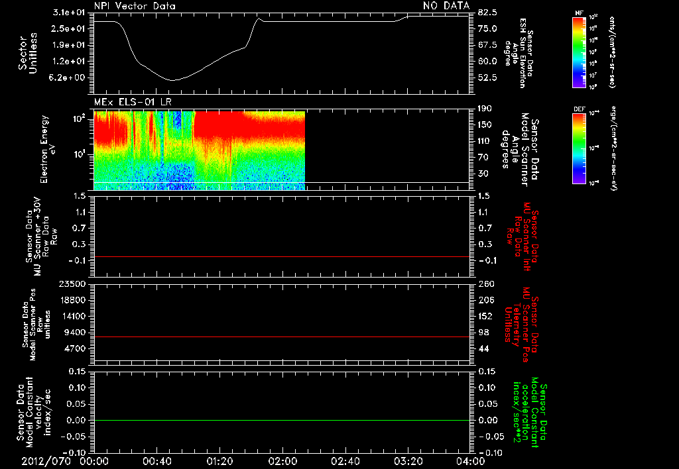The height and width of the screenshot is (469, 679).
Task: Click the '00:00' time tick label
Action: pos(94,461)
